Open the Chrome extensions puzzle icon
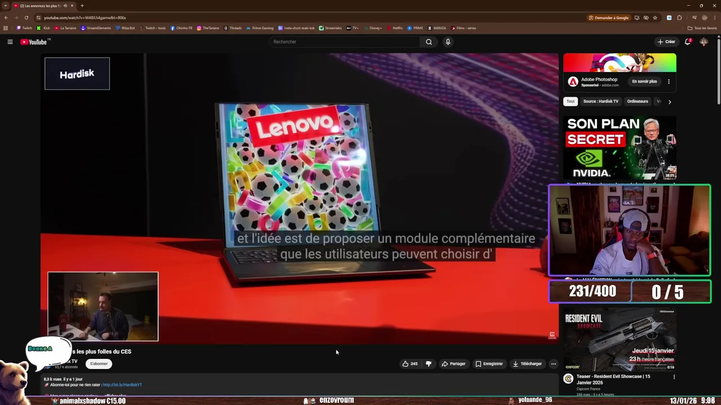 pyautogui.click(x=679, y=17)
